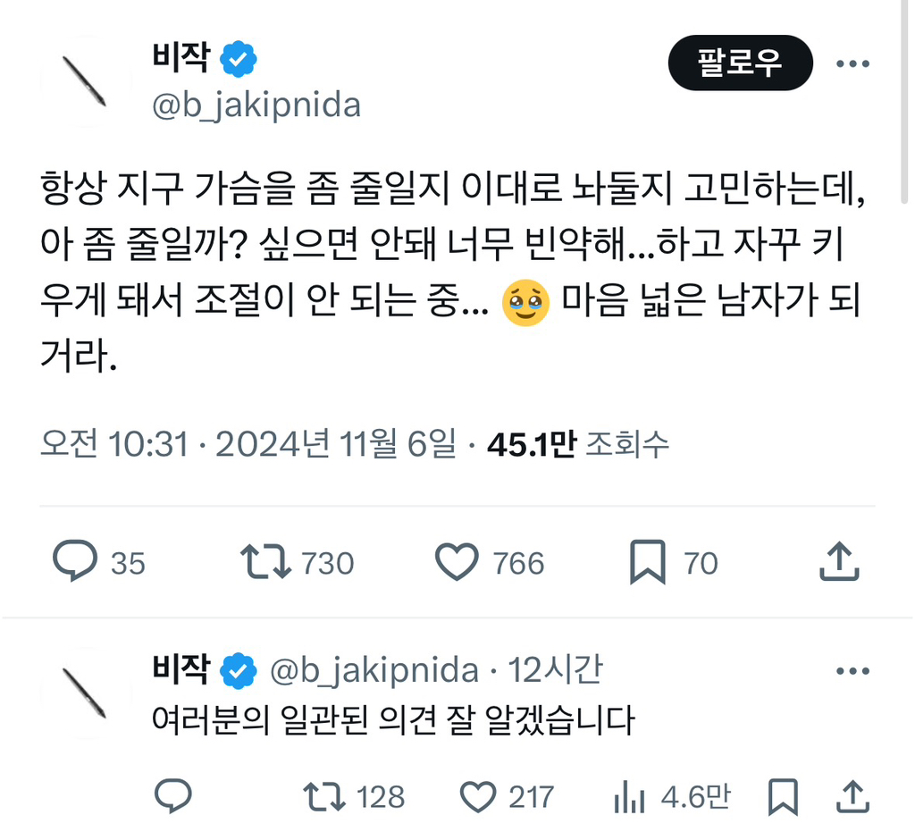This screenshot has height=840, width=915.
Task: Like the main tweet
Action: tap(457, 563)
